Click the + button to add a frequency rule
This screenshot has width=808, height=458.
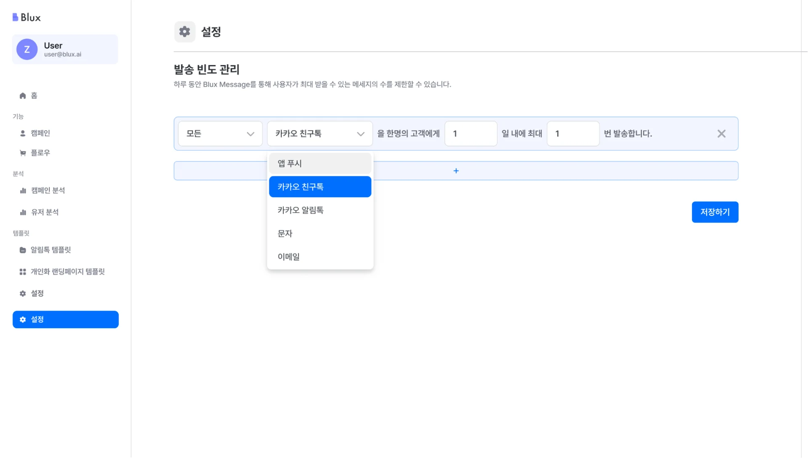coord(456,171)
